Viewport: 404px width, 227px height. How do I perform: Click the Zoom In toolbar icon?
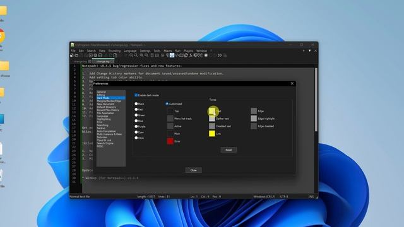141,55
